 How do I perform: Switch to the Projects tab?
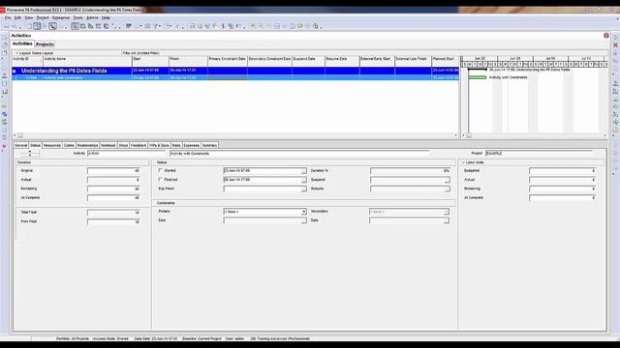pos(46,44)
